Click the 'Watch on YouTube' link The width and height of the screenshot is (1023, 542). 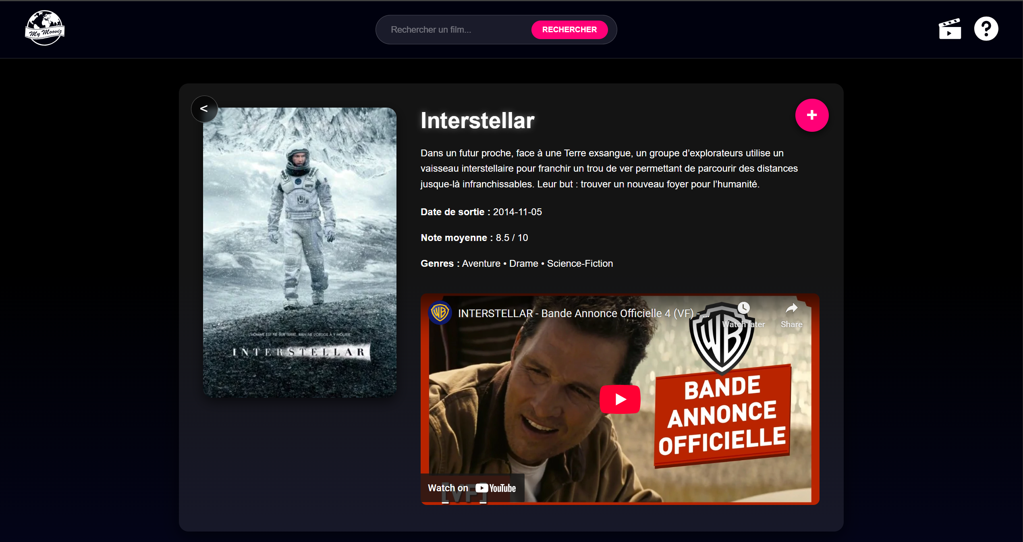tap(472, 488)
